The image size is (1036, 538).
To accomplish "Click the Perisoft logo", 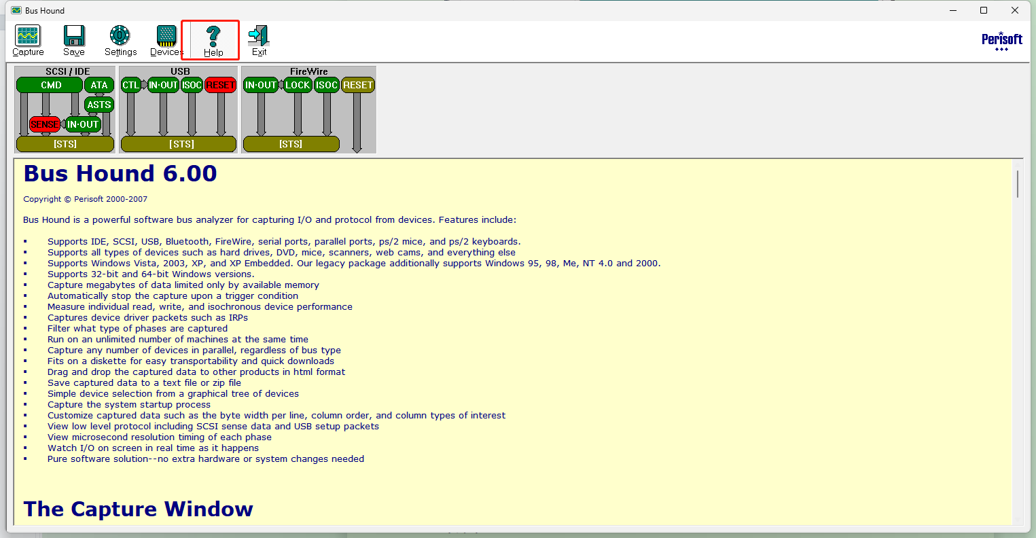I will click(1002, 41).
